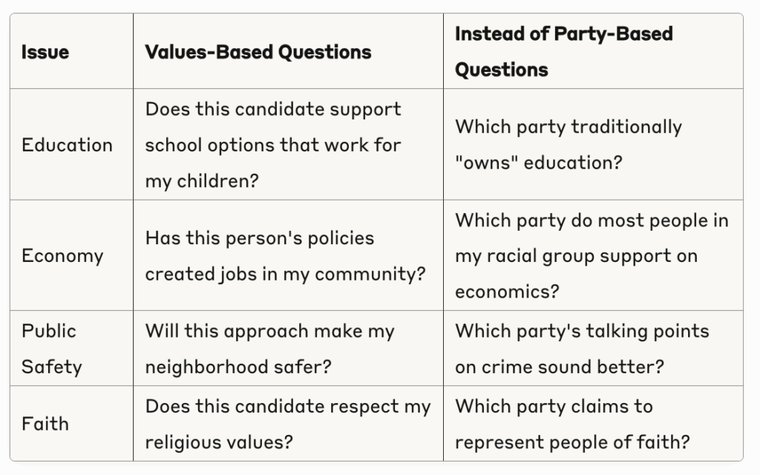Click the cell about respecting religious values
This screenshot has height=475, width=760.
(x=288, y=424)
